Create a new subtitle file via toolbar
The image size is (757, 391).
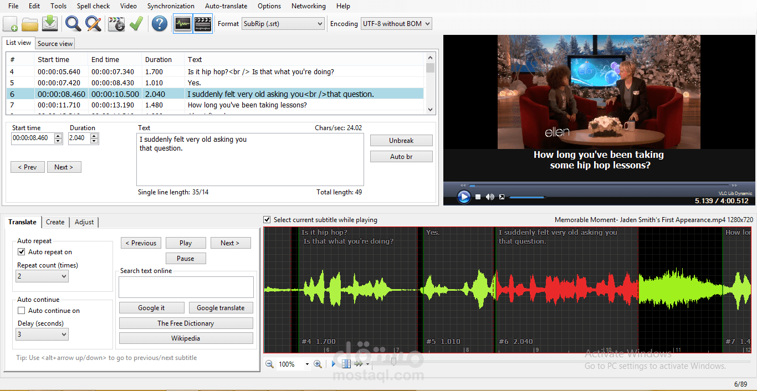pyautogui.click(x=11, y=24)
